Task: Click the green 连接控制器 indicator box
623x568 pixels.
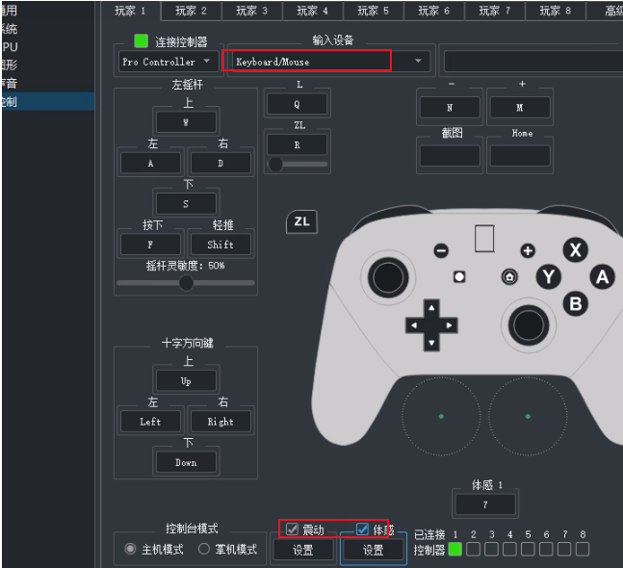Action: (x=142, y=41)
